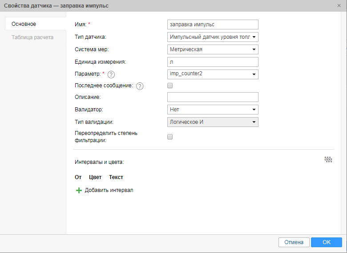Open the Тип датчика dropdown

[x=213, y=37]
